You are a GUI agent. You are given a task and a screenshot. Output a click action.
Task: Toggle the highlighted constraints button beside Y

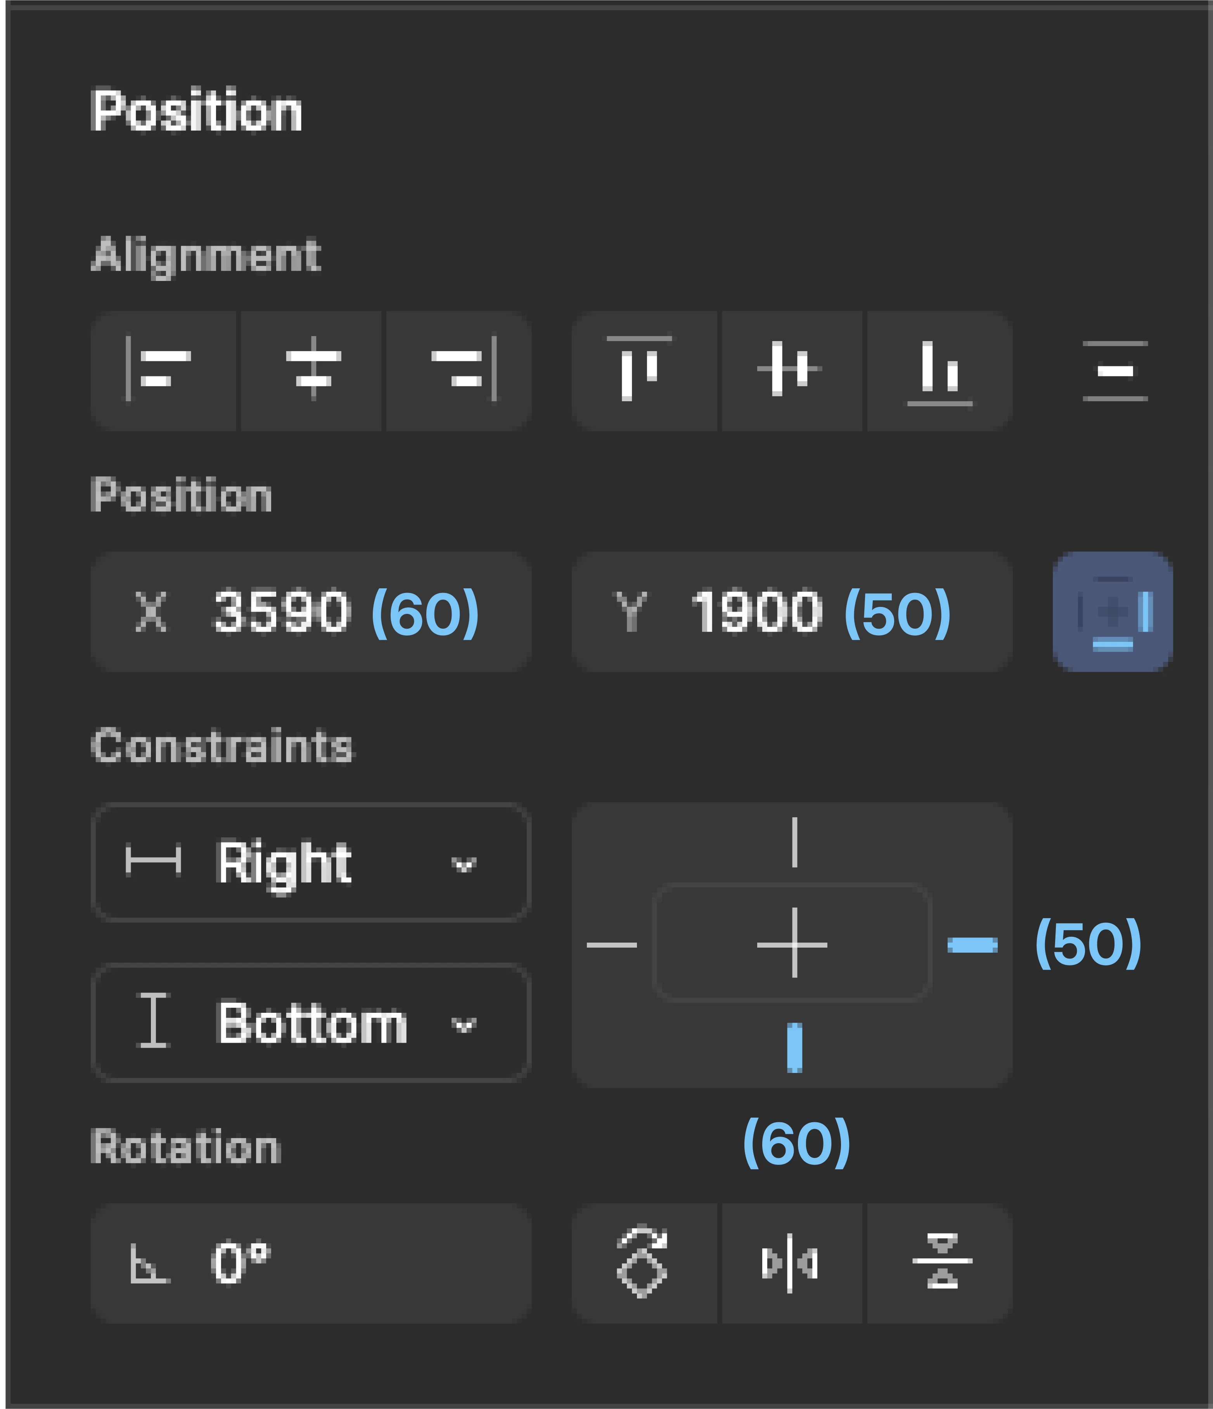(x=1113, y=612)
